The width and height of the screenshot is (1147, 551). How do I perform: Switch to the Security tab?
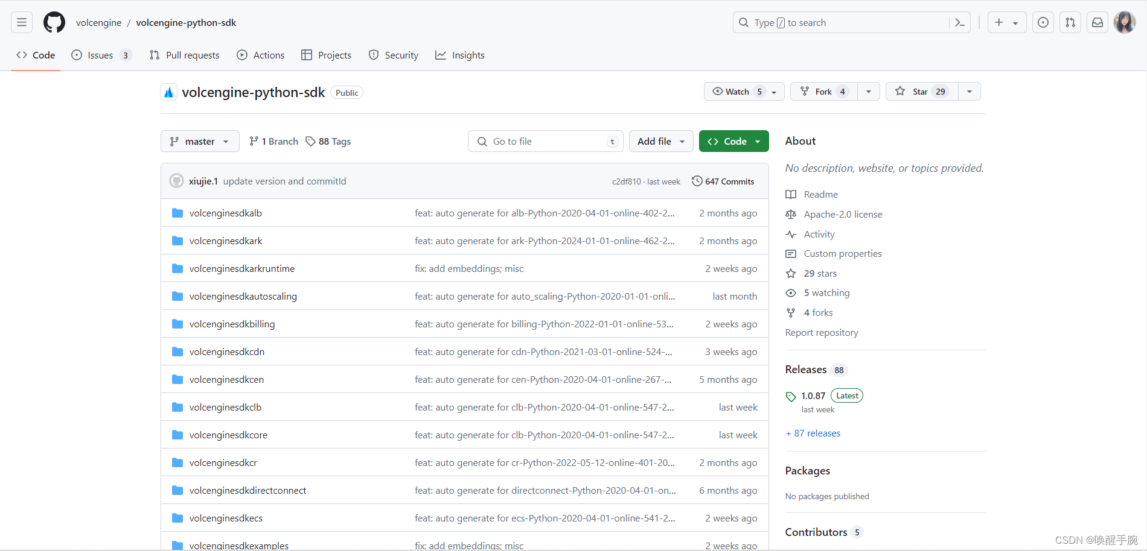coord(394,55)
